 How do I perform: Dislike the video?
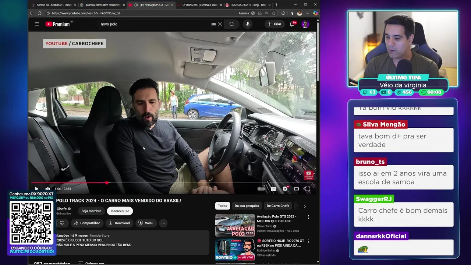62,223
